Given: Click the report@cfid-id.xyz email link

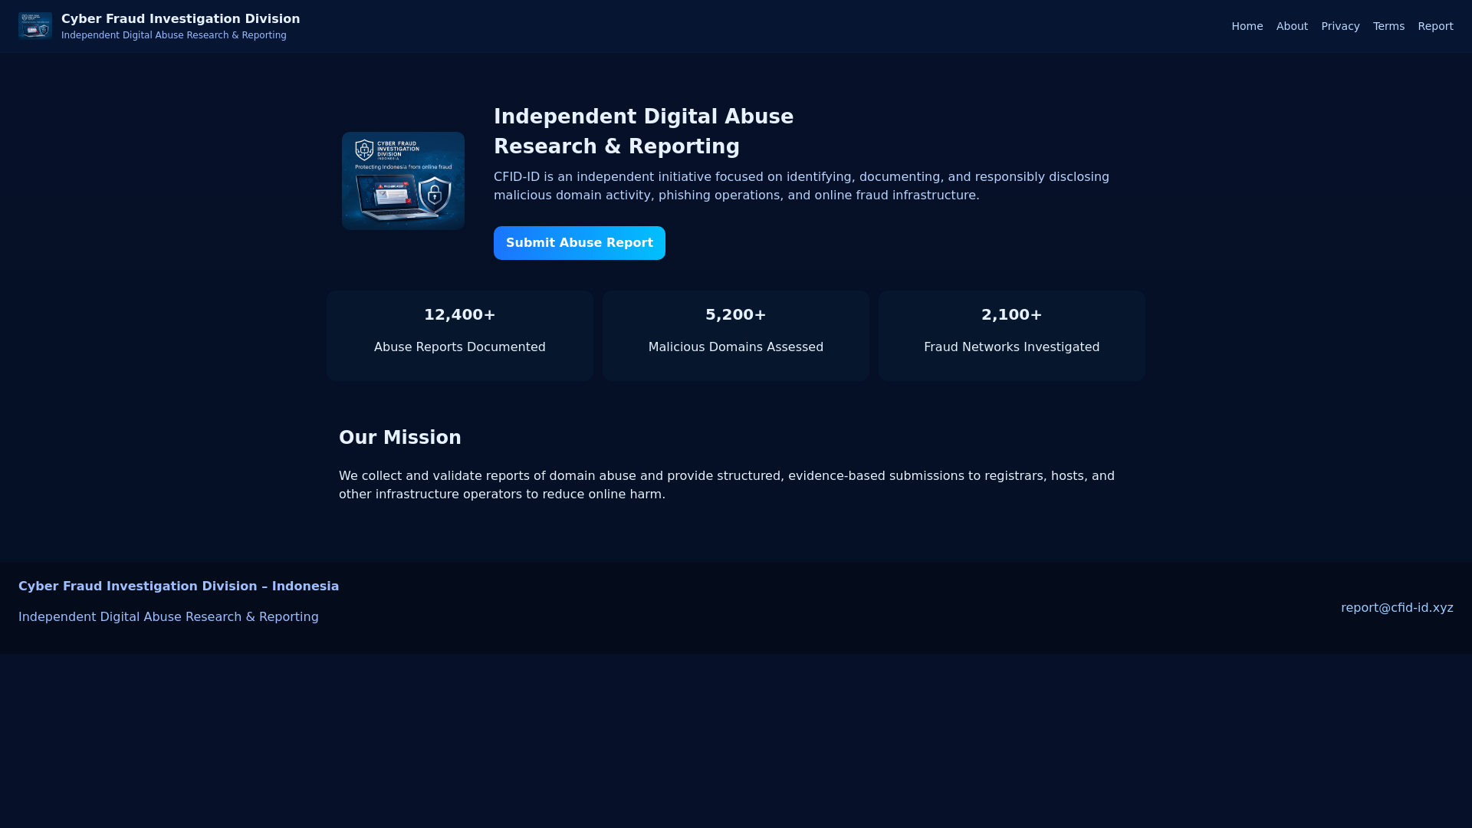Looking at the screenshot, I should pyautogui.click(x=1397, y=608).
